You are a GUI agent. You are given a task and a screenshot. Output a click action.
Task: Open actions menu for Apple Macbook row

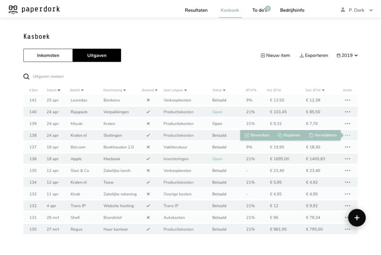click(347, 159)
